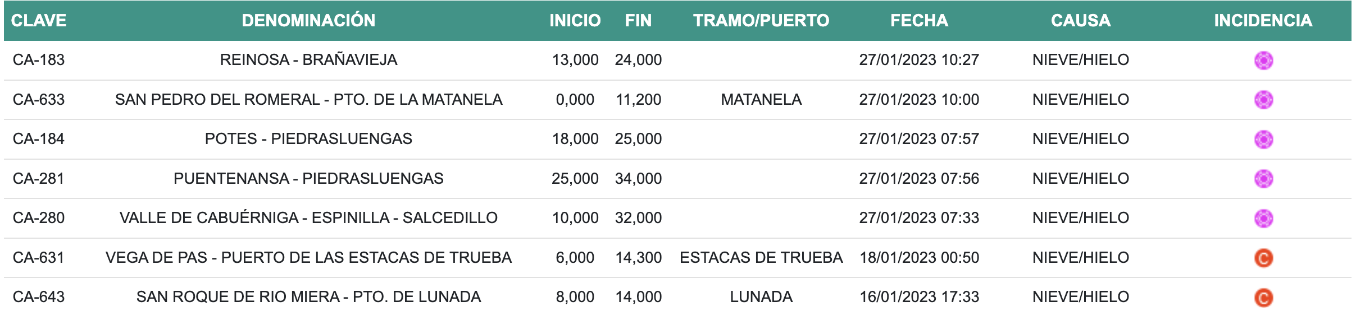Viewport: 1356px width, 334px height.
Task: Sort by the FECHA column header
Action: [x=919, y=21]
